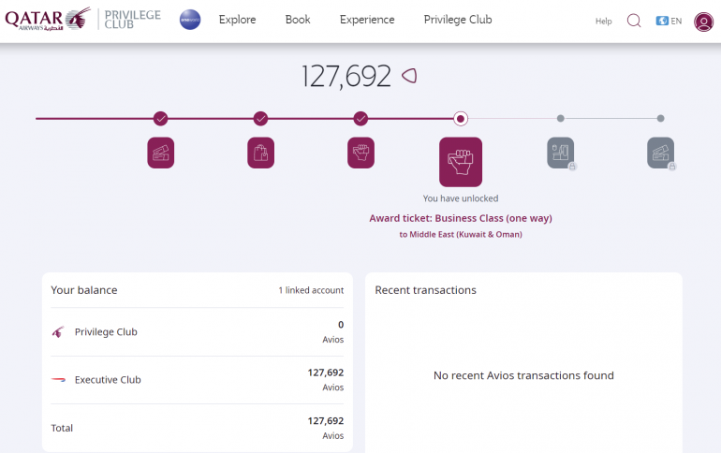Click the highlighted Business Class award icon

461,162
